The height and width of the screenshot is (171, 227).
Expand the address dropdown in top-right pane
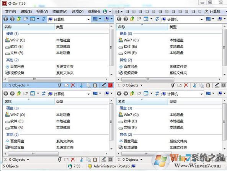click(x=201, y=20)
